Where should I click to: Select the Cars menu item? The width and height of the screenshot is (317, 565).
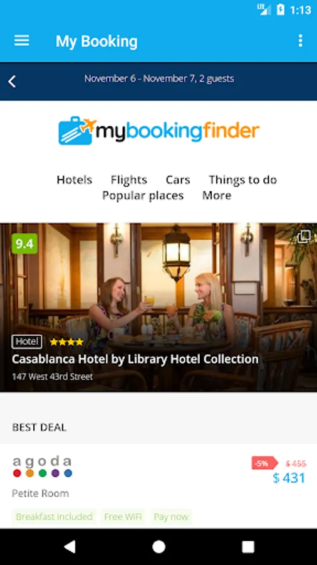coord(178,180)
